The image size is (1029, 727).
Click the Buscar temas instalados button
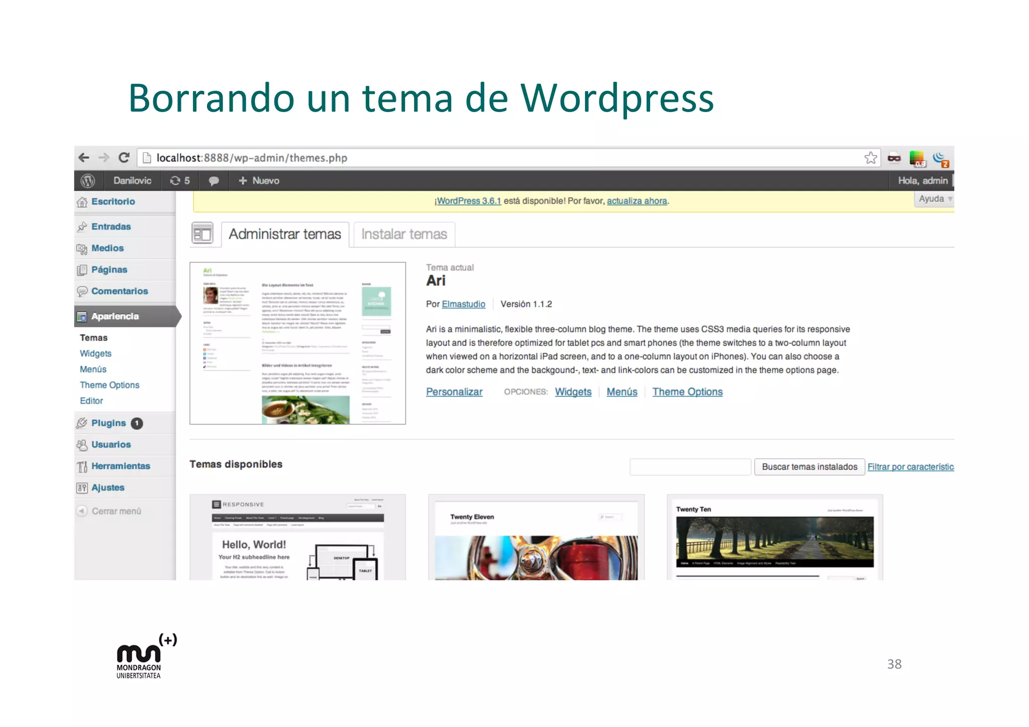pyautogui.click(x=809, y=467)
